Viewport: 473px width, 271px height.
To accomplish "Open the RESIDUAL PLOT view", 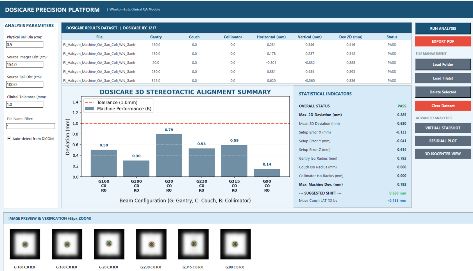I will (443, 141).
